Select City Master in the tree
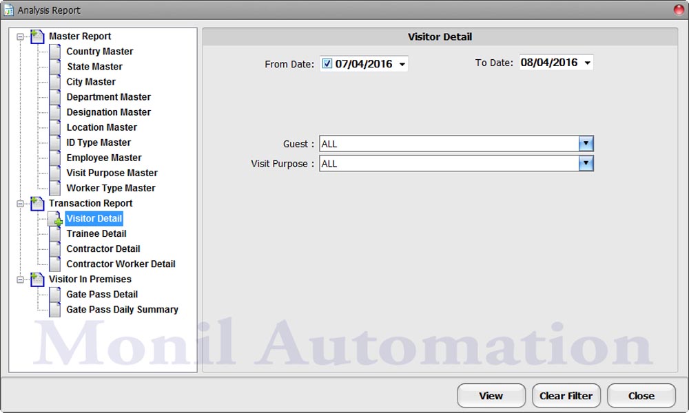Image resolution: width=689 pixels, height=413 pixels. [x=91, y=82]
